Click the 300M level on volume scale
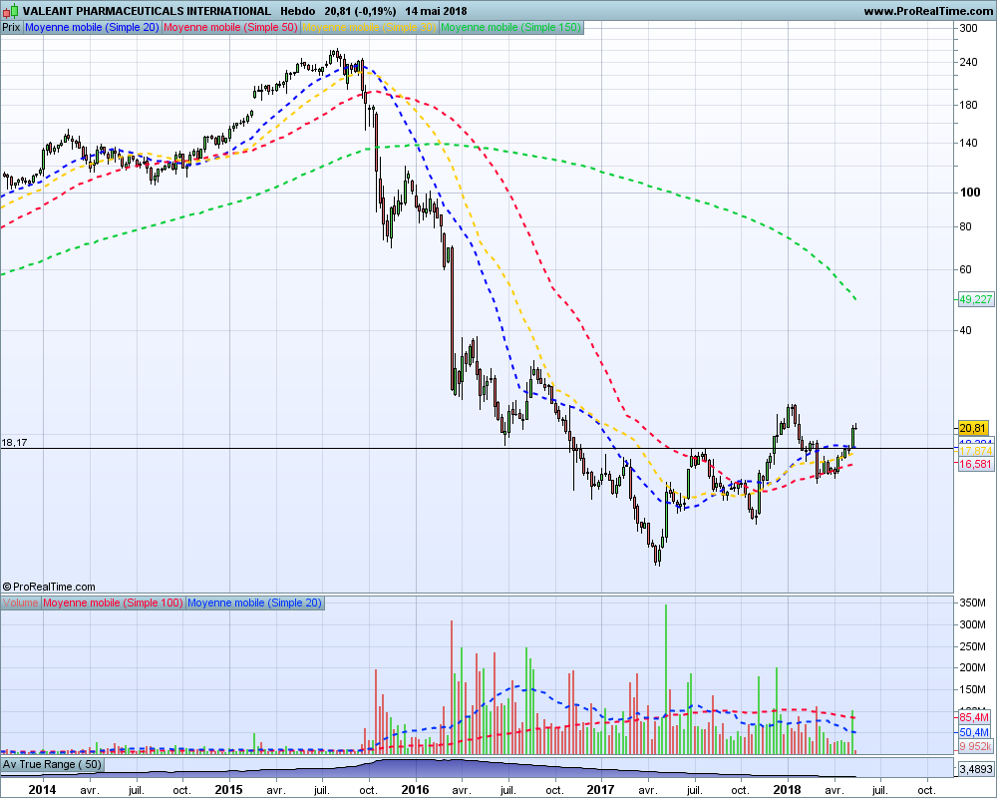Image resolution: width=997 pixels, height=798 pixels. (973, 624)
